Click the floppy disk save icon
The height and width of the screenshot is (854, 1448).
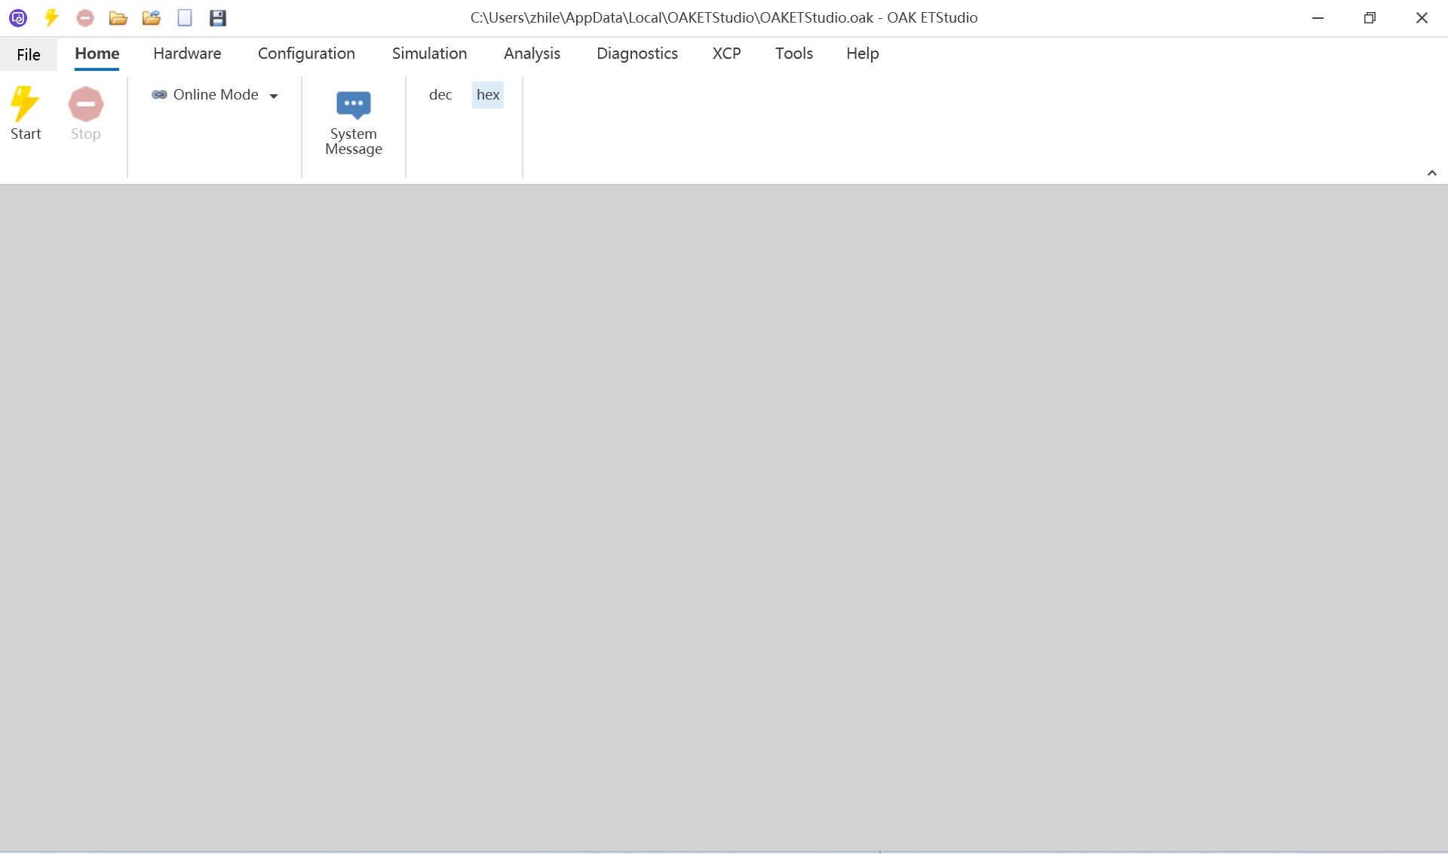[x=218, y=17]
